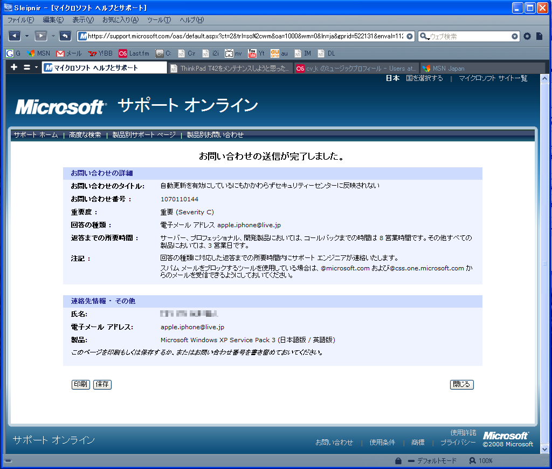Click the reload/undo navigation button
The height and width of the screenshot is (469, 552).
pyautogui.click(x=65, y=36)
